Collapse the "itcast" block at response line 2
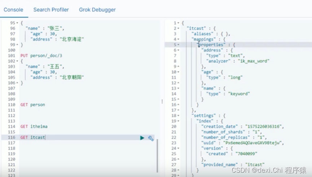This screenshot has height=177, width=312. pyautogui.click(x=178, y=28)
